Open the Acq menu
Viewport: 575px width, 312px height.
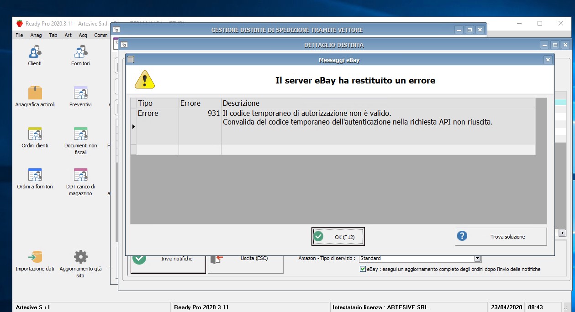point(83,35)
